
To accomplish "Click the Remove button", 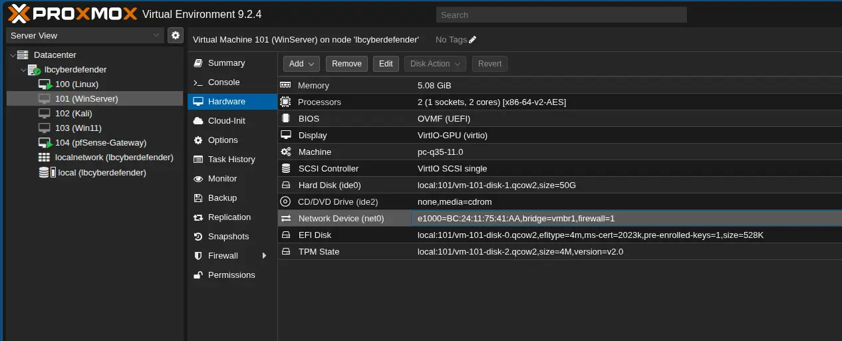I will [x=347, y=64].
